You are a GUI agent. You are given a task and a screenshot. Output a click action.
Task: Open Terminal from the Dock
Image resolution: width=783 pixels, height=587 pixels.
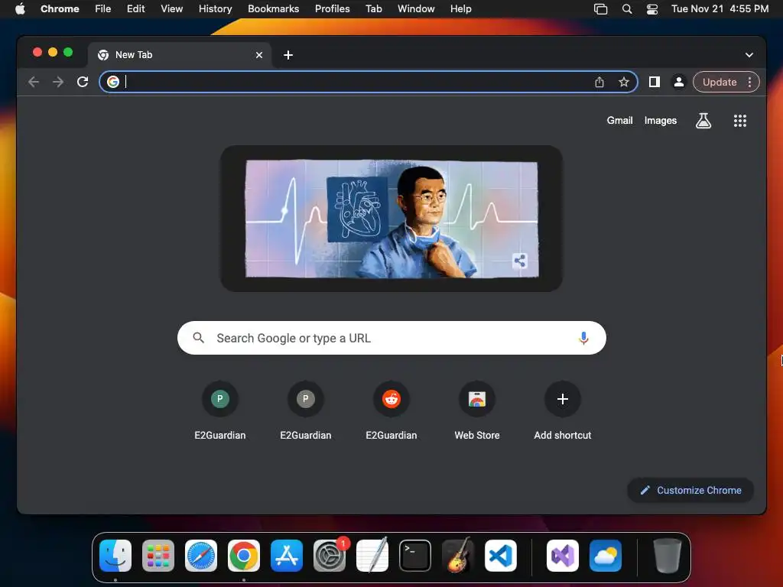coord(415,555)
